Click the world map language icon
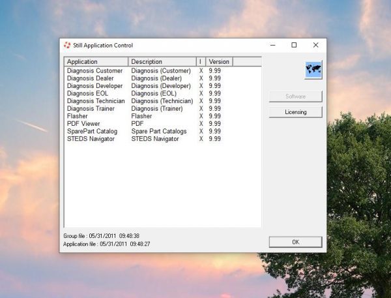 pos(313,70)
